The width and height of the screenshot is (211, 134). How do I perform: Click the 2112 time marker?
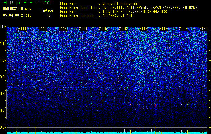click(43, 29)
